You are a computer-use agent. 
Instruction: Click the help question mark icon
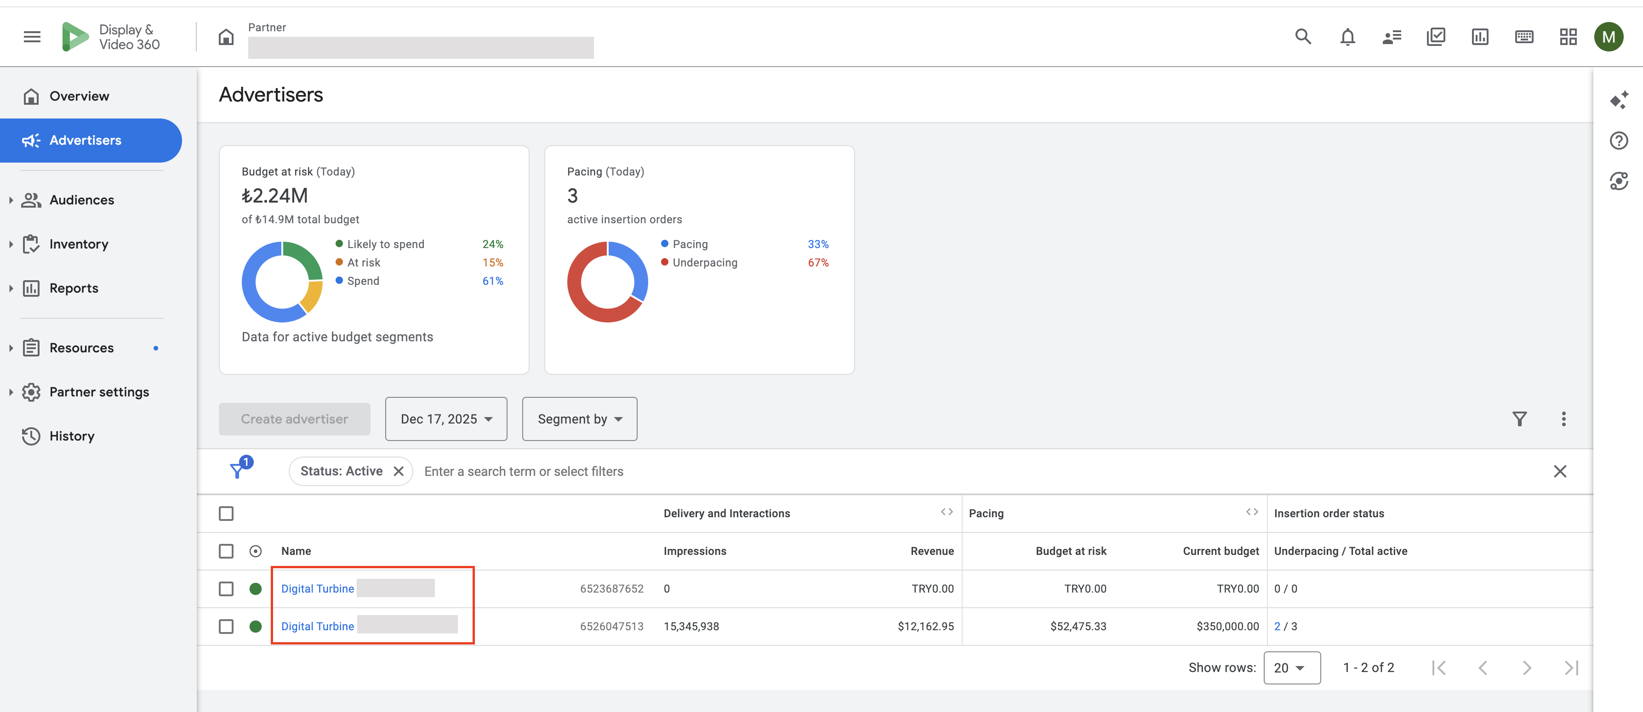pyautogui.click(x=1618, y=140)
